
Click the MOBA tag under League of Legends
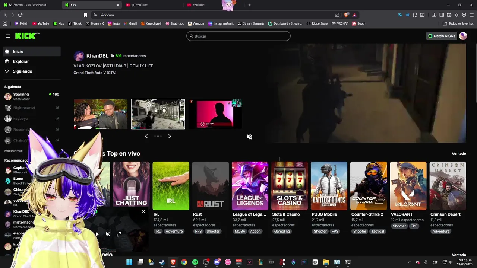240,231
